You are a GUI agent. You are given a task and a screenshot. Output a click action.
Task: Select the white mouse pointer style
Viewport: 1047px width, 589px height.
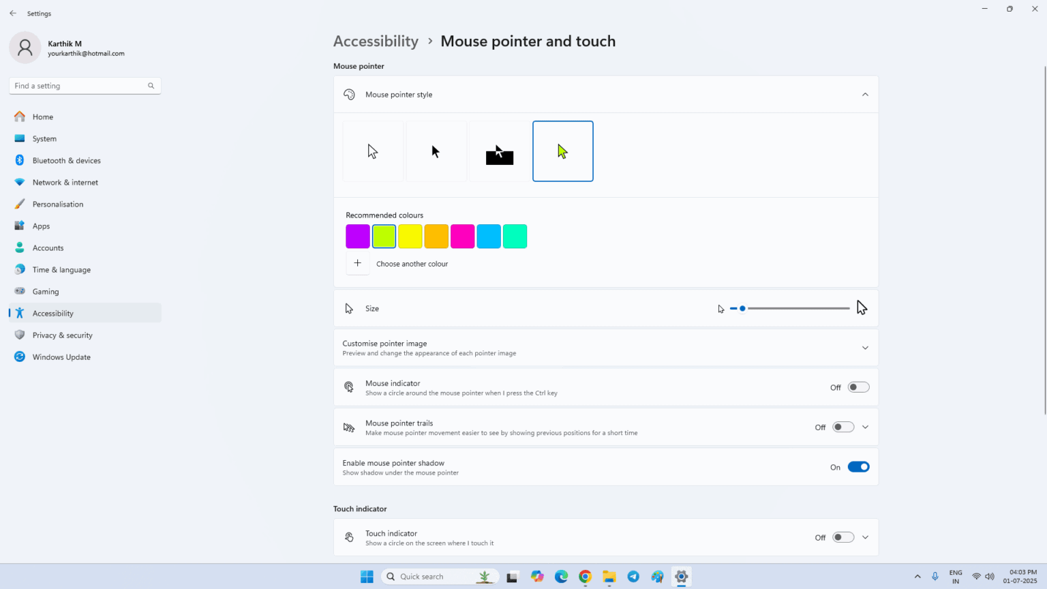pyautogui.click(x=373, y=151)
